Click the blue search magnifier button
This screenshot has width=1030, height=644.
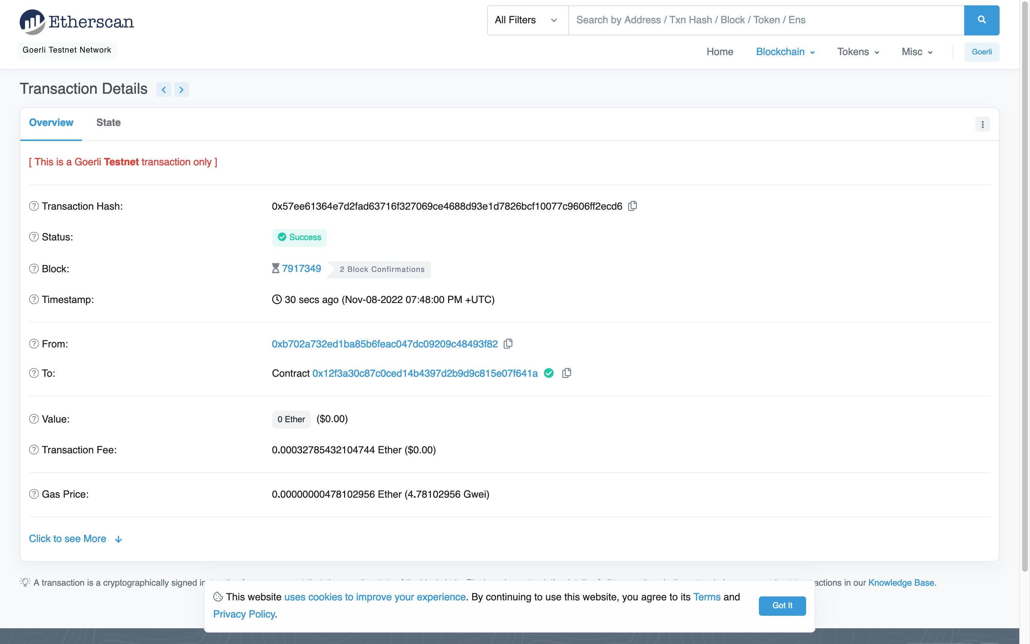(981, 20)
